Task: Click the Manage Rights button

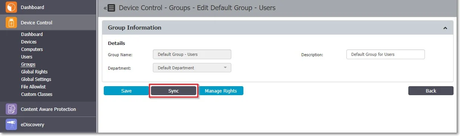Action: (x=221, y=91)
